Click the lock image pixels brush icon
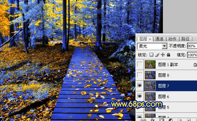 click(x=157, y=55)
